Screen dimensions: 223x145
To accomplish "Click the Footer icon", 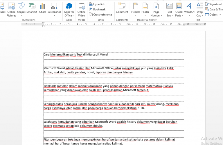I will (145, 6).
